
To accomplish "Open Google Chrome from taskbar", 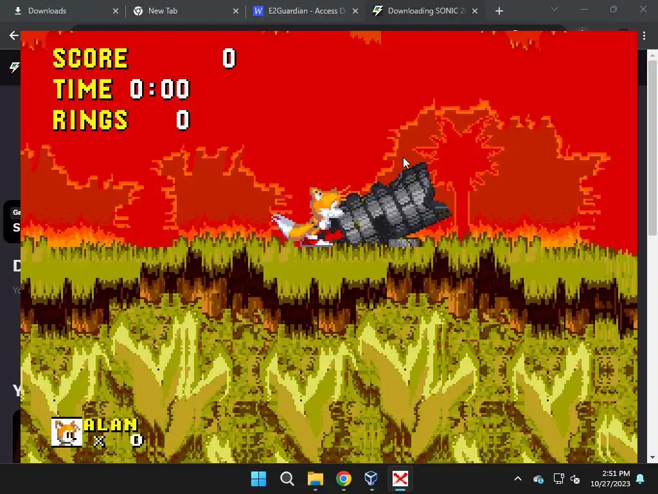I will [x=343, y=479].
